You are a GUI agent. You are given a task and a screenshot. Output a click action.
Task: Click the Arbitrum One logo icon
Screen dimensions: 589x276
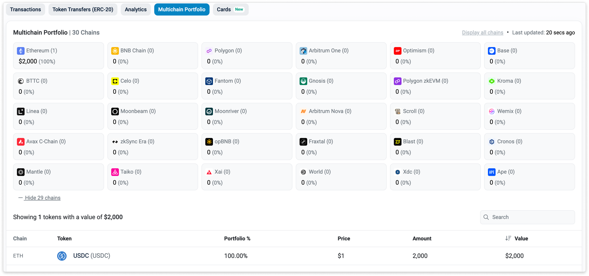click(x=303, y=51)
